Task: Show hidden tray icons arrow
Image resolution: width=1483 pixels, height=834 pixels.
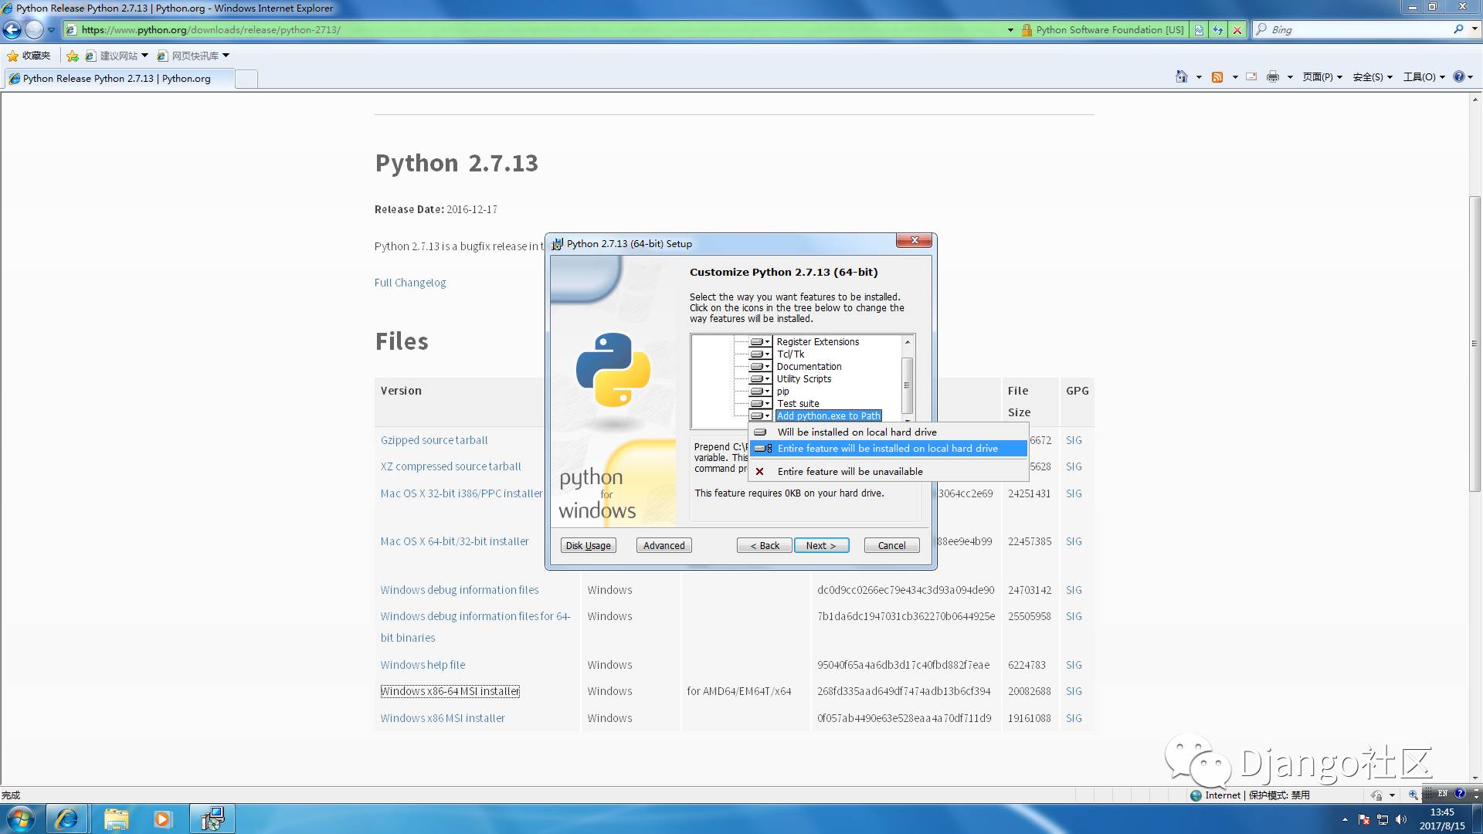Action: (1345, 819)
